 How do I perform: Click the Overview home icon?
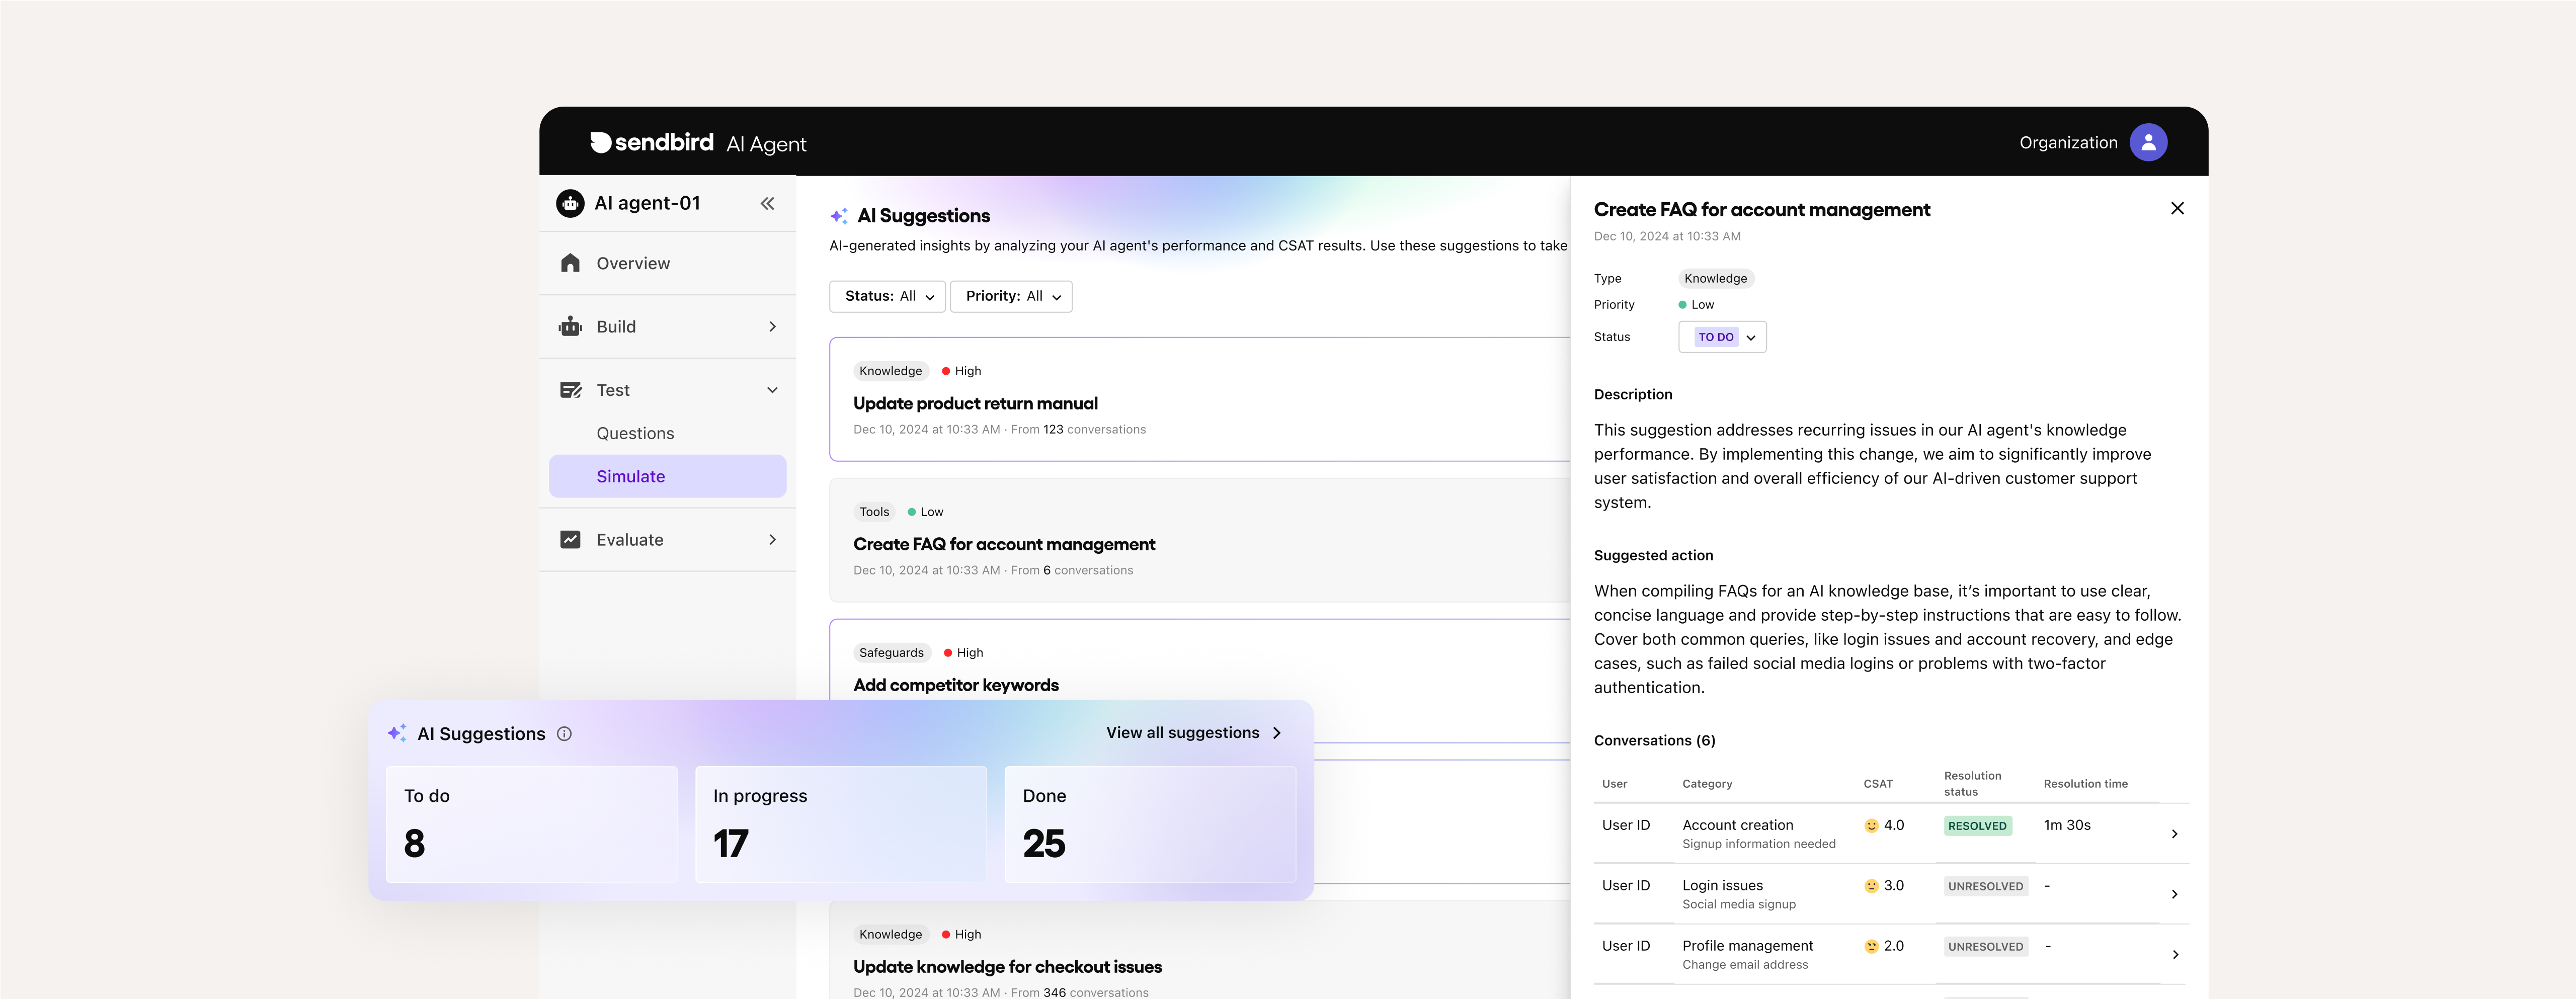[x=570, y=263]
